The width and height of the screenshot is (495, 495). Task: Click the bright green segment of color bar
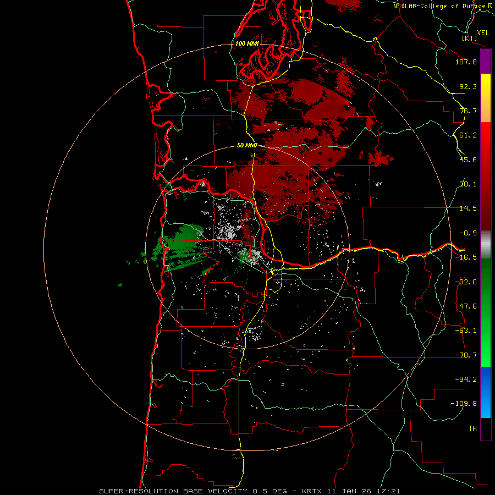tap(486, 312)
